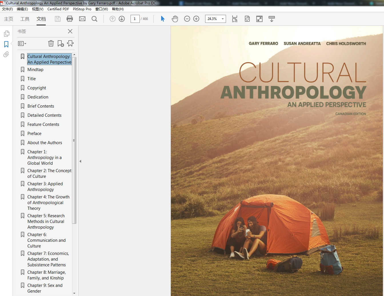Open Chapter 7: Economics, Adaptation bookmark

[x=48, y=259]
